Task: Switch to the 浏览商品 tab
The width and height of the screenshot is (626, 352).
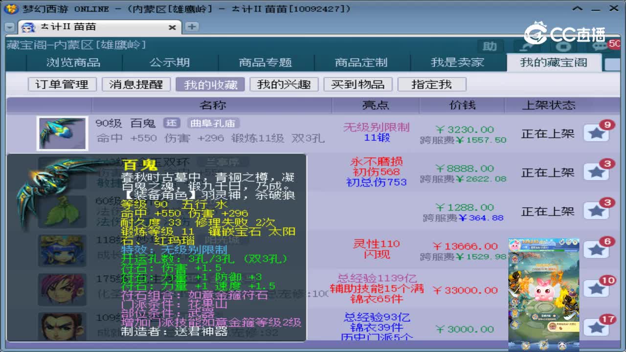Action: click(x=73, y=63)
